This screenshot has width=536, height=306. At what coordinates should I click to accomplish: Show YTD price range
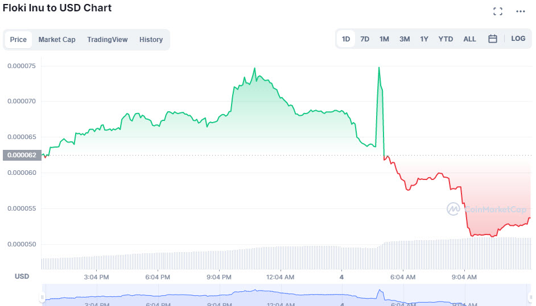tap(446, 39)
